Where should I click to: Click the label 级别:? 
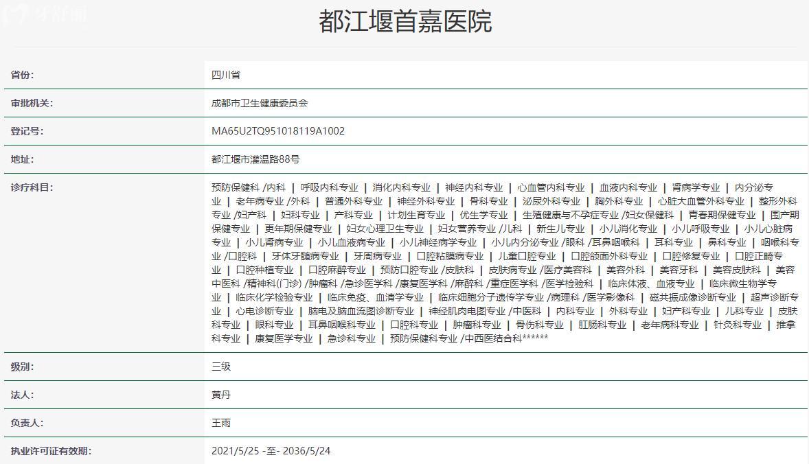click(22, 367)
